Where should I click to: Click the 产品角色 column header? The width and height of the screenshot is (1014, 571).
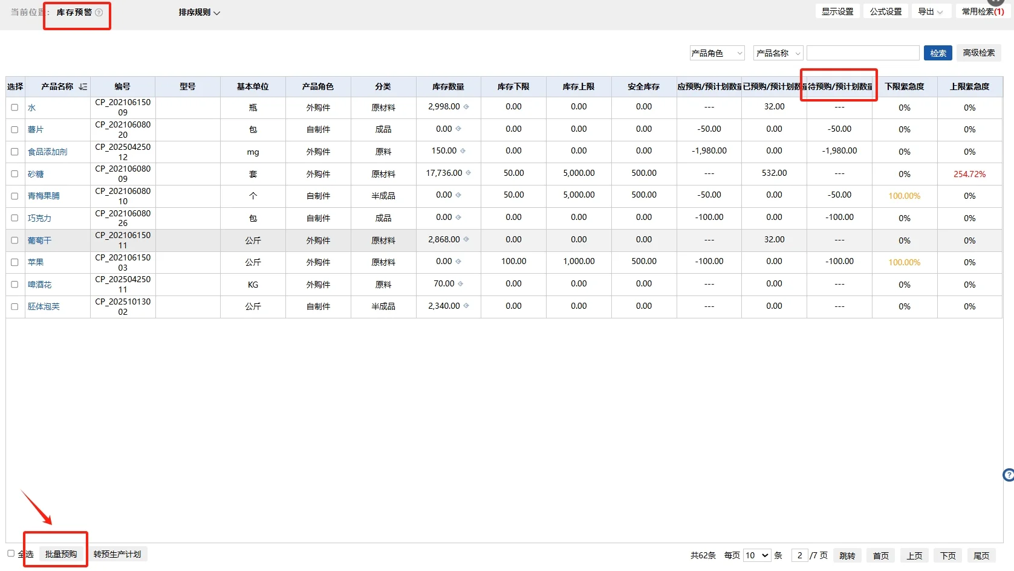318,87
